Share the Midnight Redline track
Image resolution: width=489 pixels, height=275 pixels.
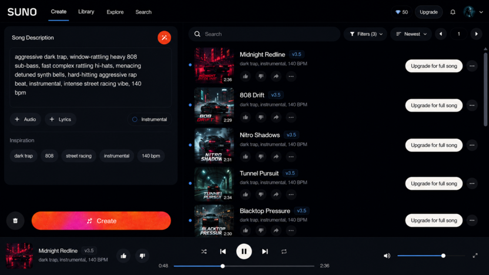coord(276,76)
